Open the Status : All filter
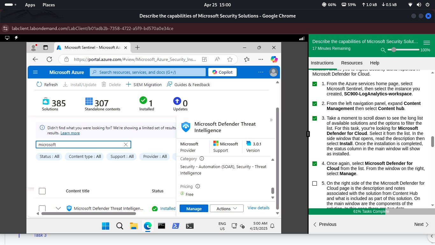Image resolution: width=435 pixels, height=245 pixels. coord(49,156)
